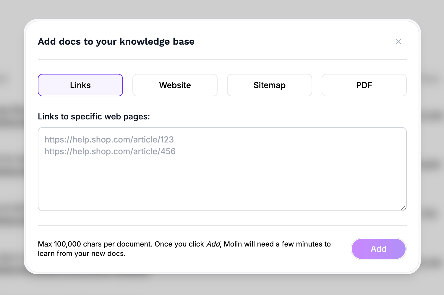Click the 'Max 100,000 chars per document' note
The image size is (444, 295).
(x=184, y=249)
